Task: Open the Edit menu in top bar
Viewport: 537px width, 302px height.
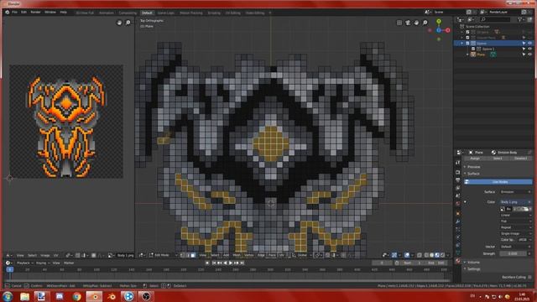Action: coord(23,13)
